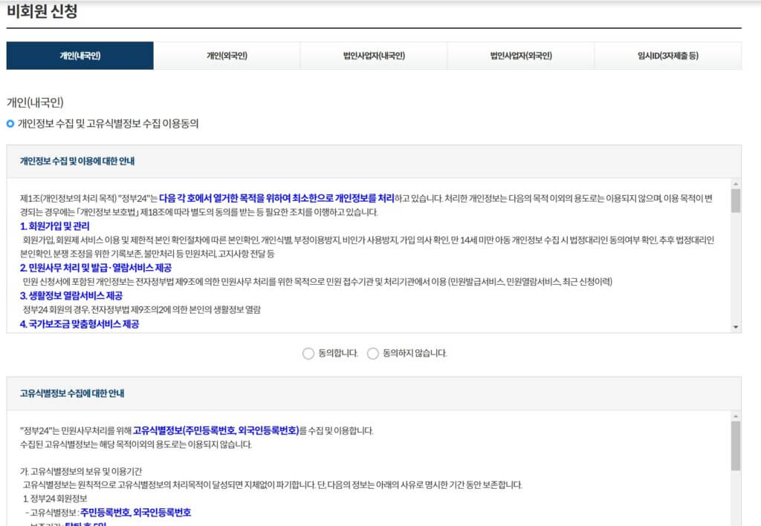Open the 법인사업자(외국인) tab
Image resolution: width=761 pixels, height=526 pixels.
(x=521, y=56)
